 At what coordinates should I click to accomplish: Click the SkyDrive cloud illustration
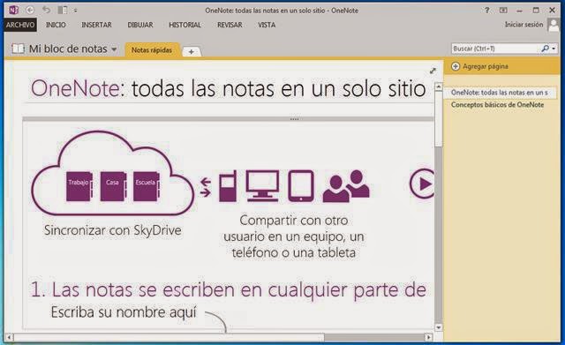(x=113, y=174)
